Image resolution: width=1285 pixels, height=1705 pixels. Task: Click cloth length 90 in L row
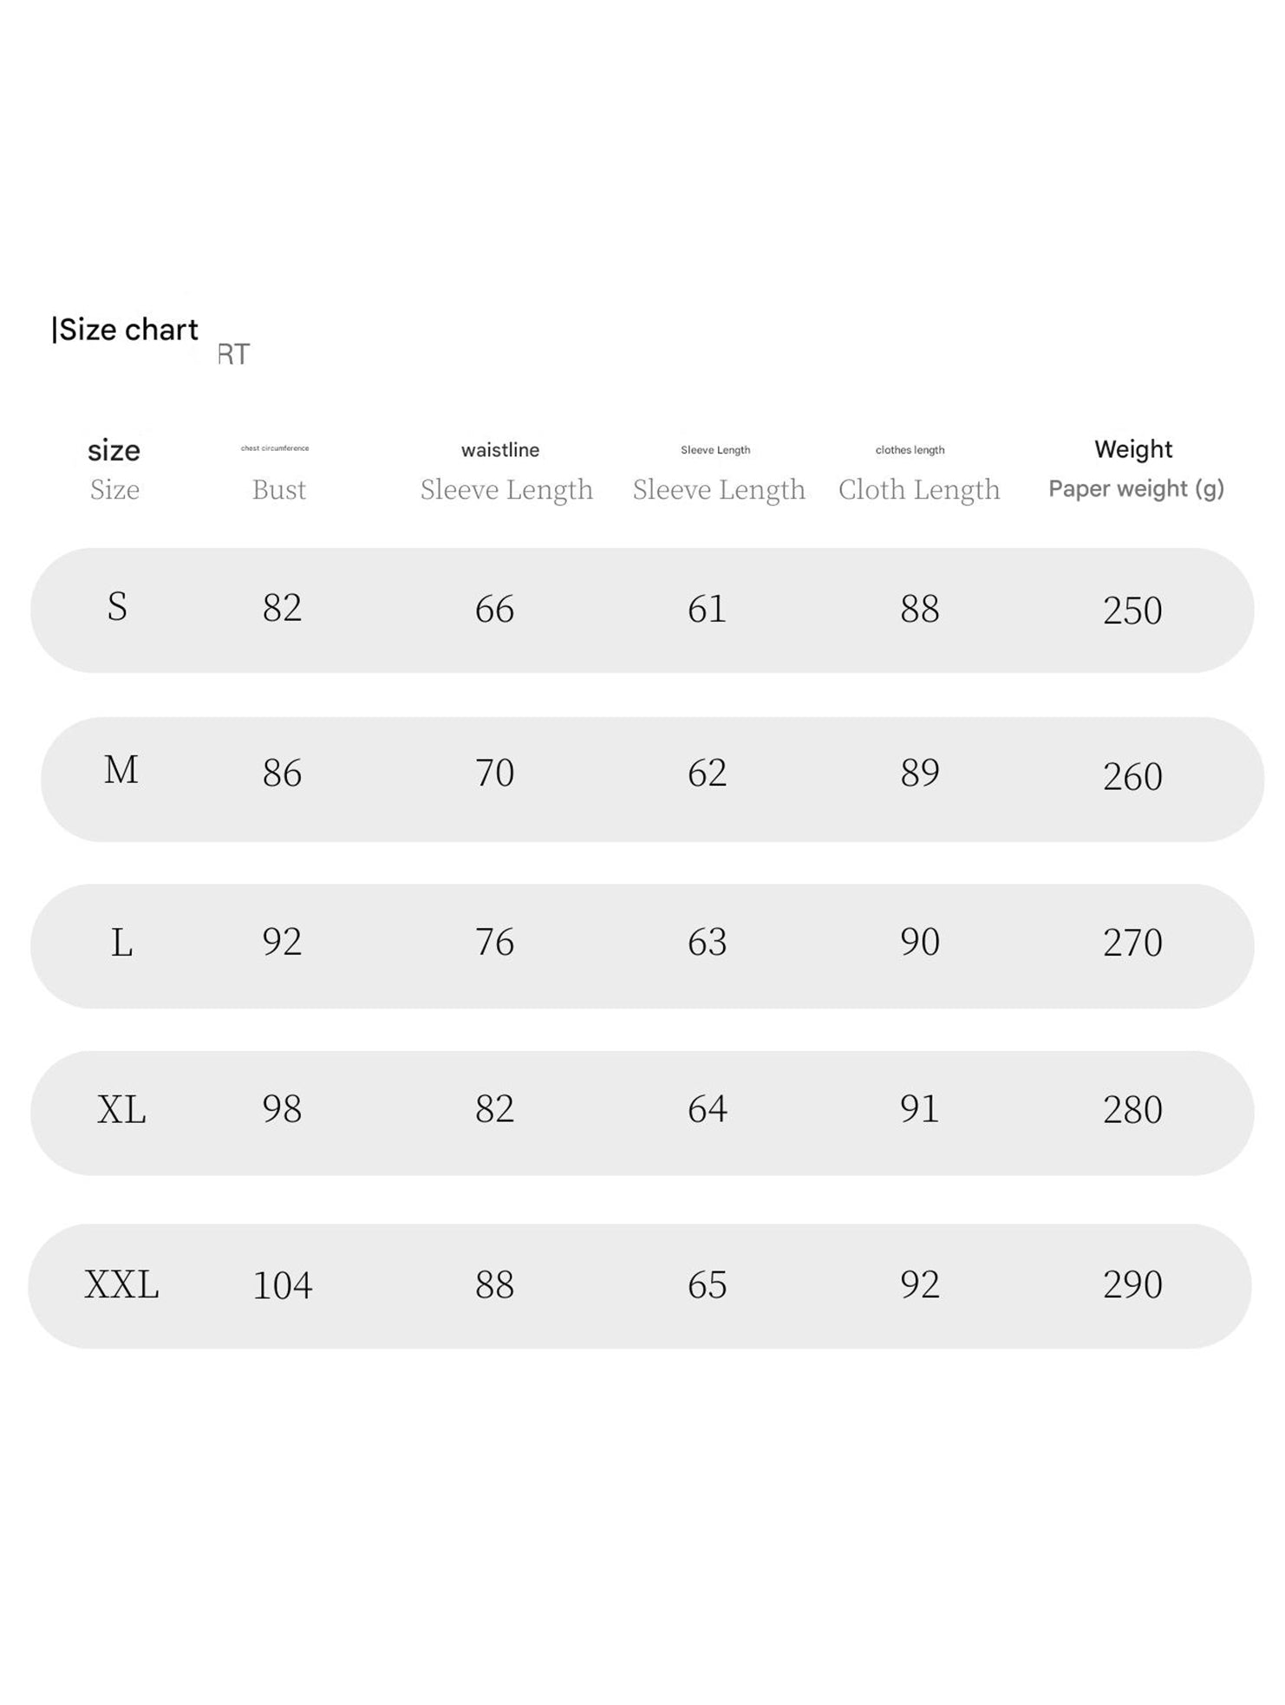[x=919, y=942]
